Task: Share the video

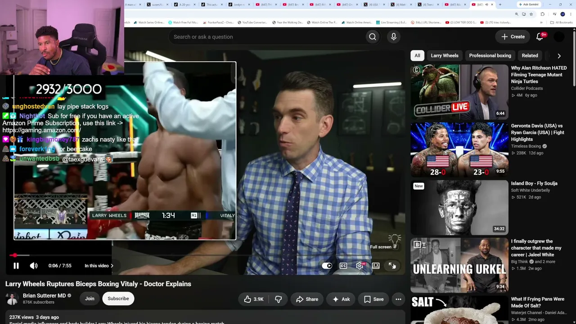Action: click(x=307, y=299)
